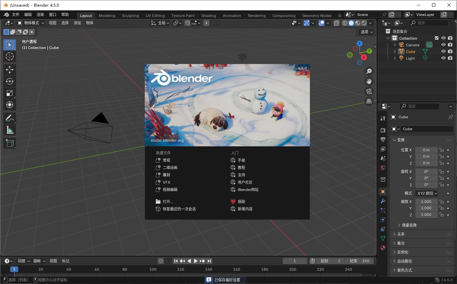Open the World properties tab
This screenshot has height=284, width=457.
(x=383, y=168)
